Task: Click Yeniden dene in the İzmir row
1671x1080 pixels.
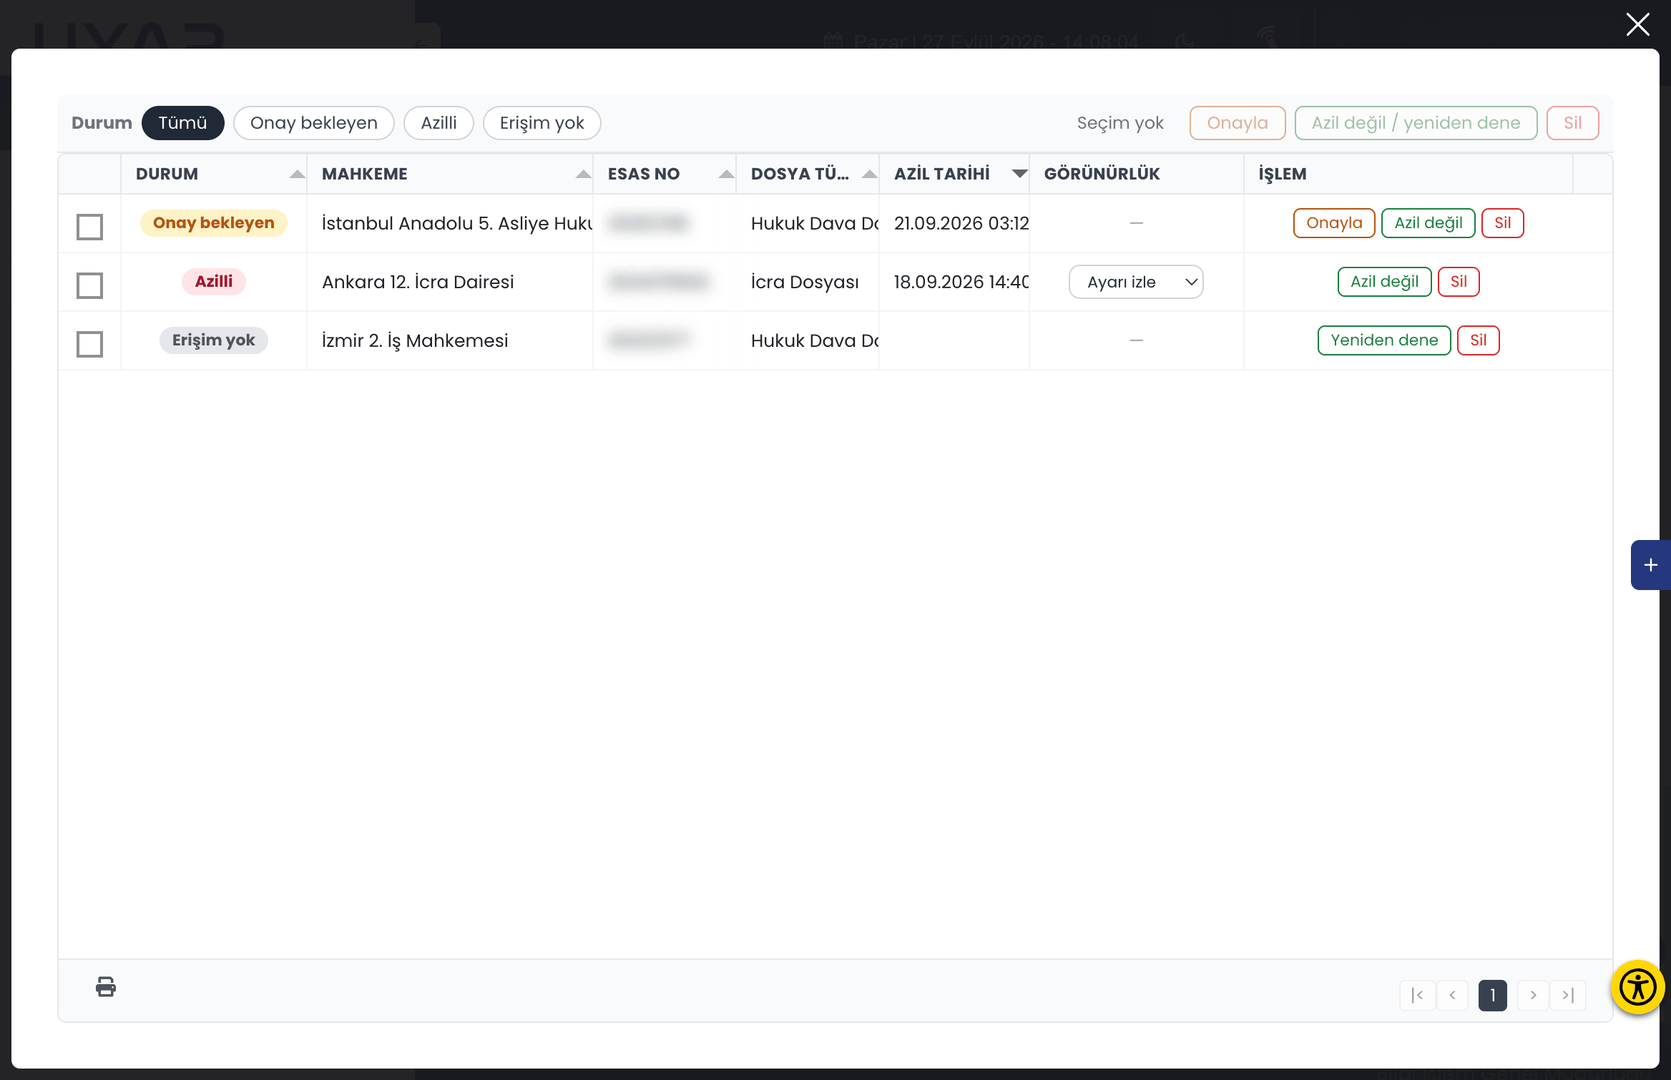Action: pos(1384,340)
